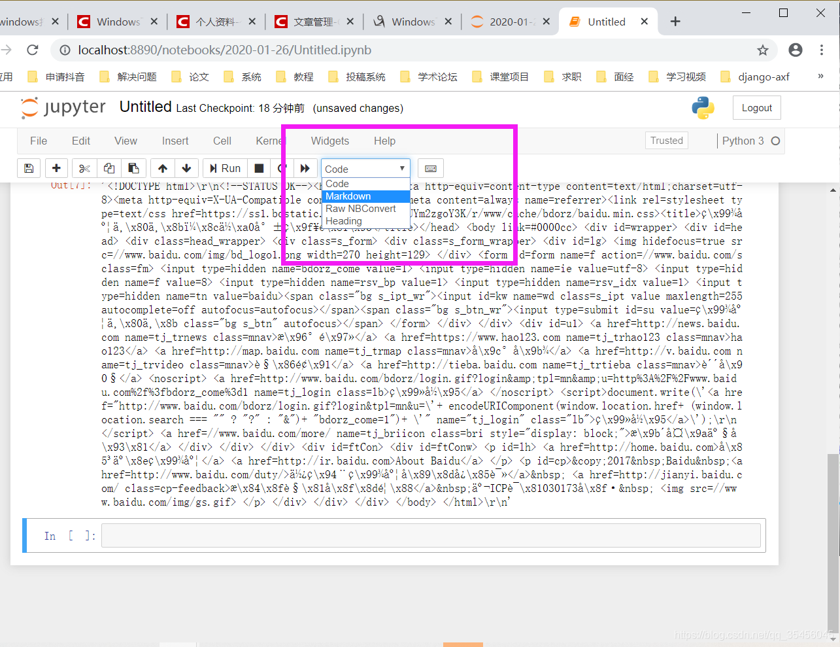
Task: Open the Help menu
Action: click(384, 141)
